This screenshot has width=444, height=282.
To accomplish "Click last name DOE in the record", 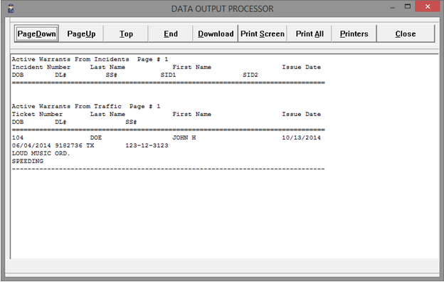I will coord(96,137).
